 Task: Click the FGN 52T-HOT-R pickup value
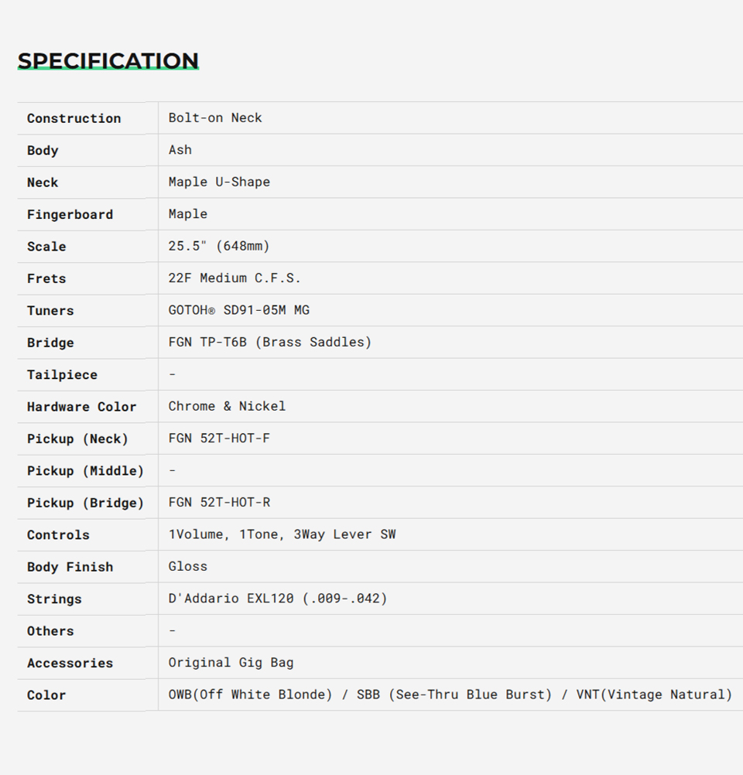(x=219, y=503)
